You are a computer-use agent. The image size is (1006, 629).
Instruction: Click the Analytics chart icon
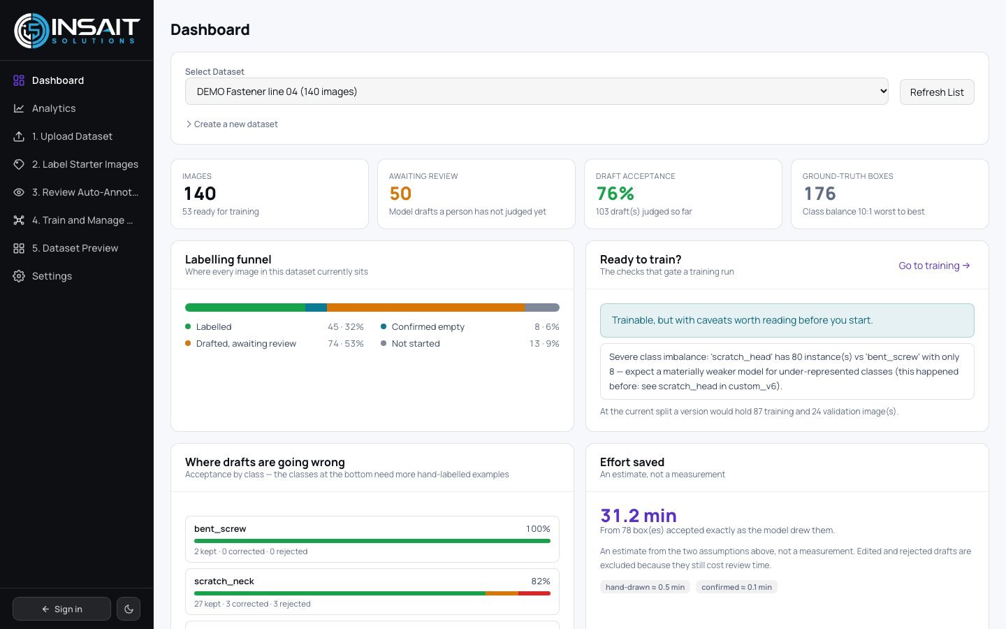[19, 108]
